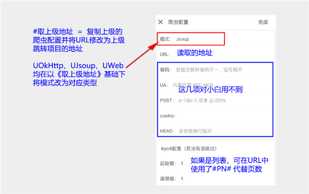Click the 如果是列表 #PN# hint text
This screenshot has height=194, width=309.
(x=229, y=165)
